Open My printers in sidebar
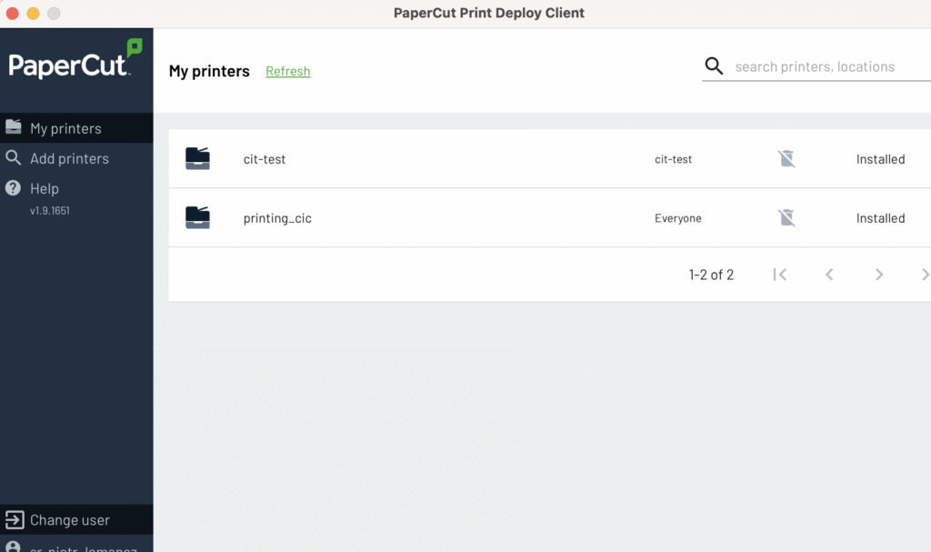The height and width of the screenshot is (552, 931). 65,128
